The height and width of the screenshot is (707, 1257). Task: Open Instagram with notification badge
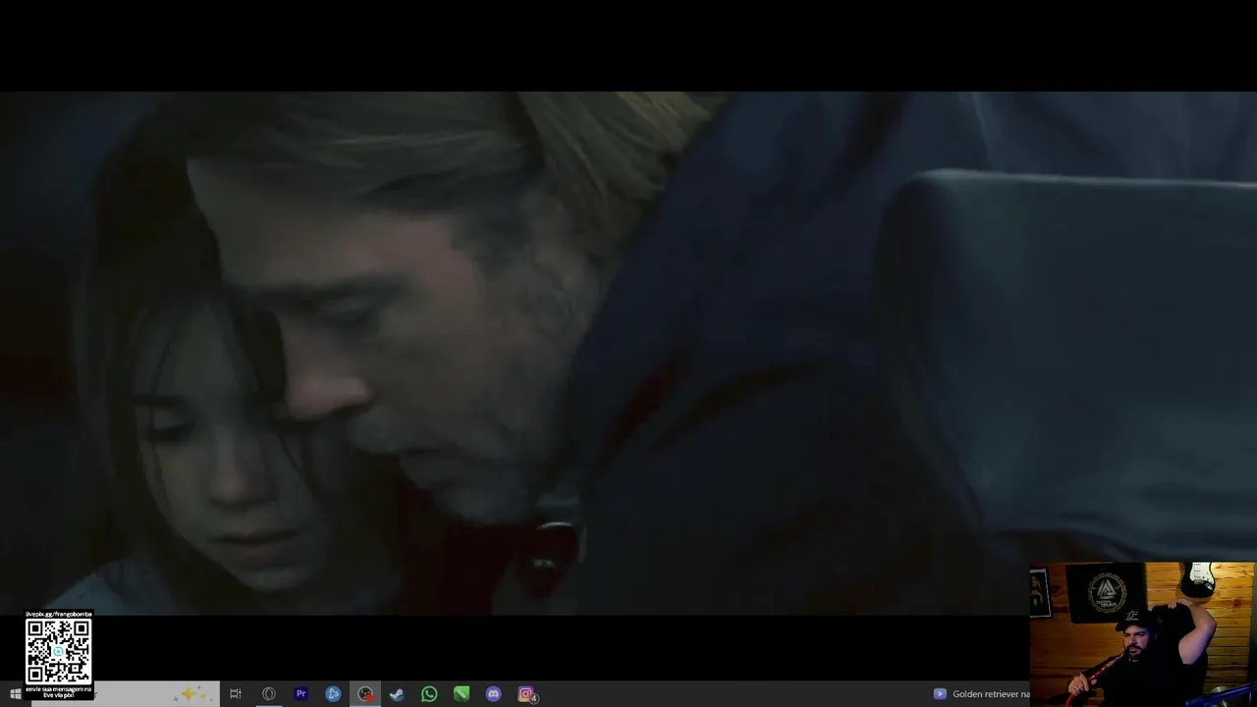[526, 694]
